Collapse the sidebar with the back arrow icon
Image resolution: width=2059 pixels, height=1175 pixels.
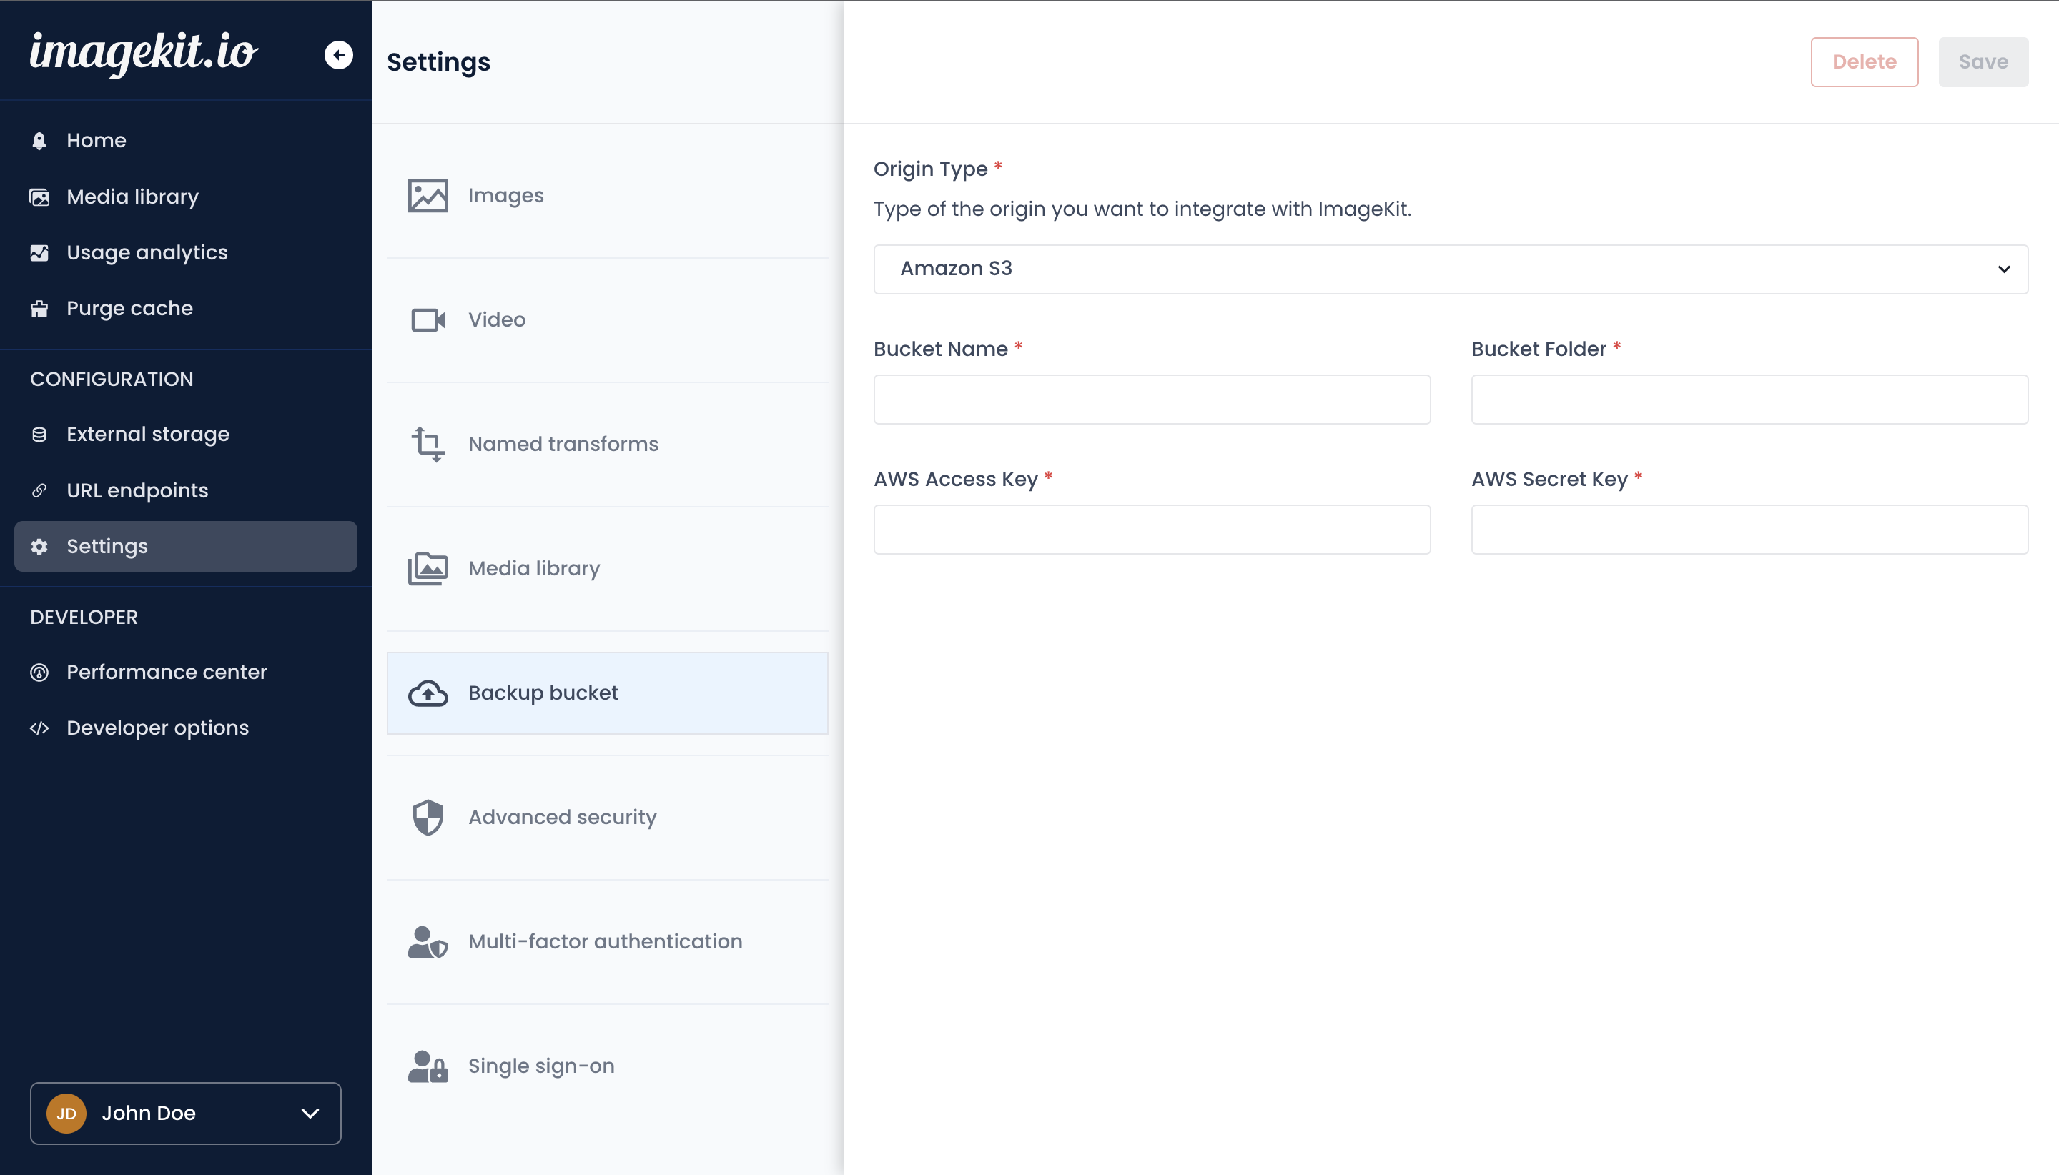(x=338, y=55)
